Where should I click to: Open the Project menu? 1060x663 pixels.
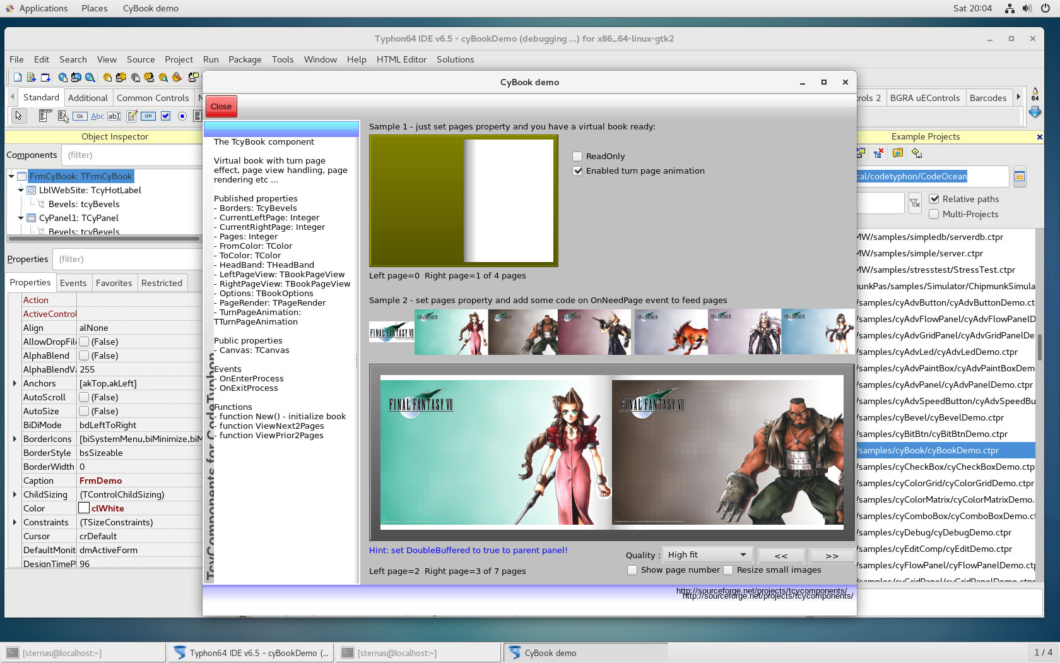point(179,59)
